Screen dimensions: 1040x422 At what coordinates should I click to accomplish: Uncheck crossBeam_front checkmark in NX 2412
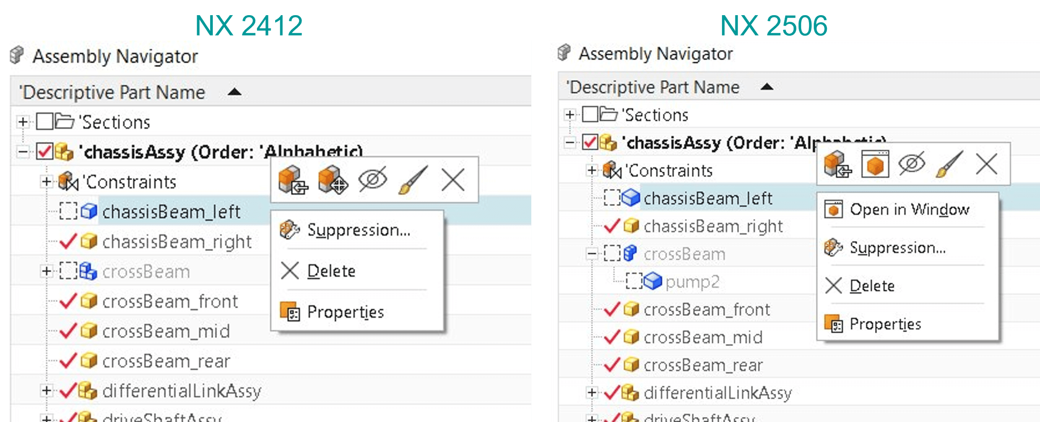68,301
